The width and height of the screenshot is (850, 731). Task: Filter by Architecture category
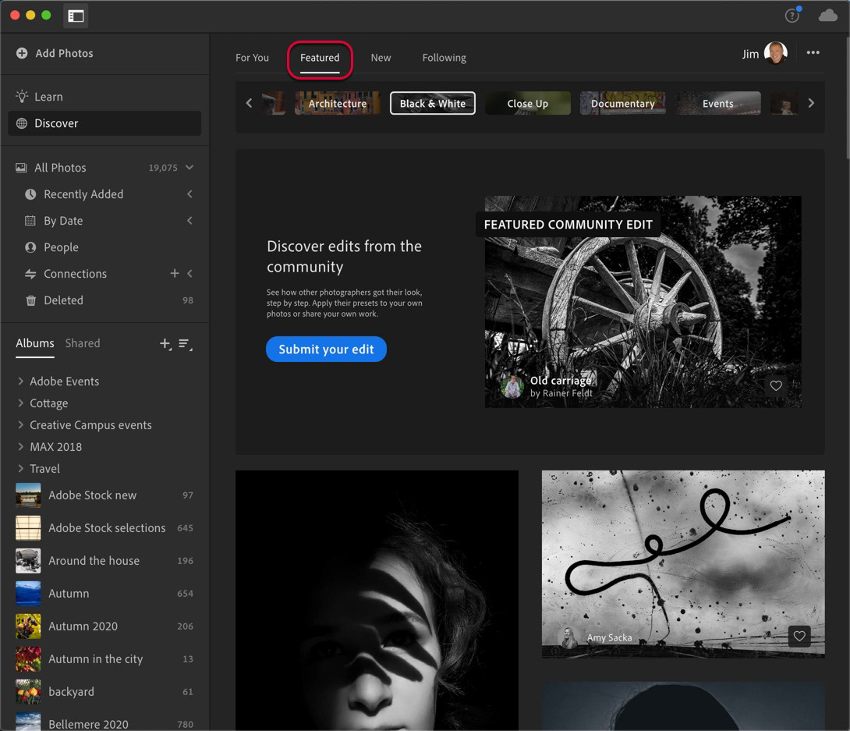[x=337, y=103]
